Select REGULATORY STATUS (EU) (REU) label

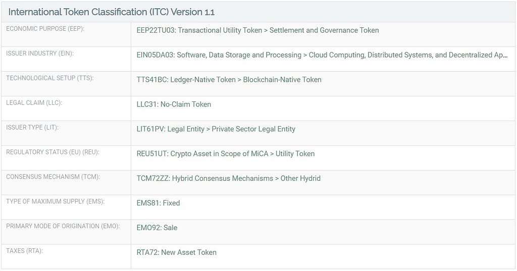tap(53, 152)
